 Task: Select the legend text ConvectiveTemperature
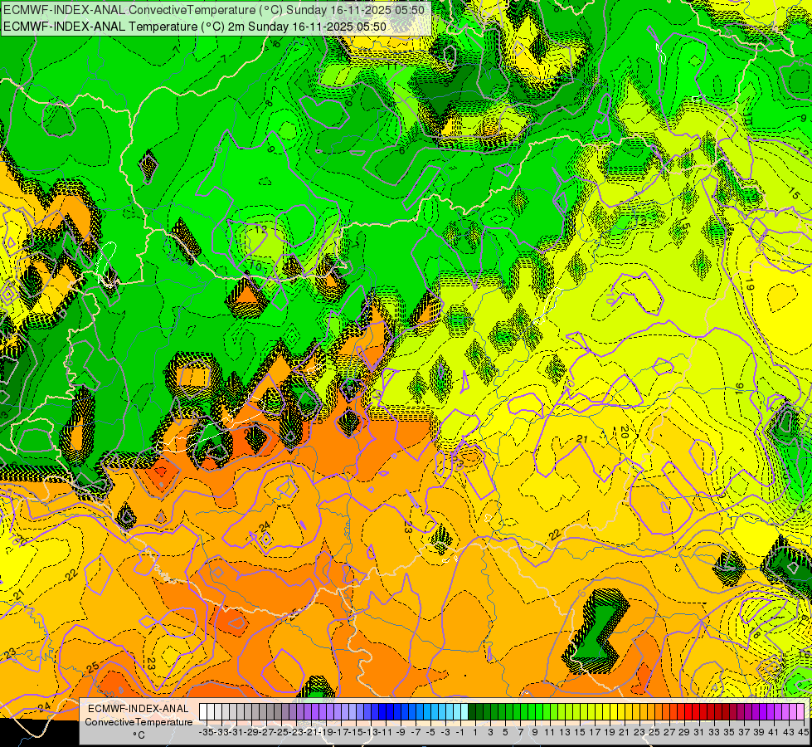pos(139,722)
